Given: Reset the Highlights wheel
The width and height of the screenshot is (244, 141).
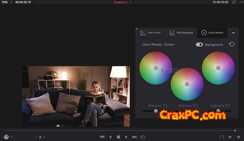Looking at the screenshot, I should [228, 105].
